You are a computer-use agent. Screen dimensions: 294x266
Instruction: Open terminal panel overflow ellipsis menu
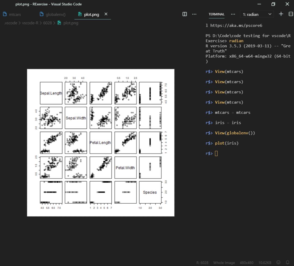click(233, 14)
